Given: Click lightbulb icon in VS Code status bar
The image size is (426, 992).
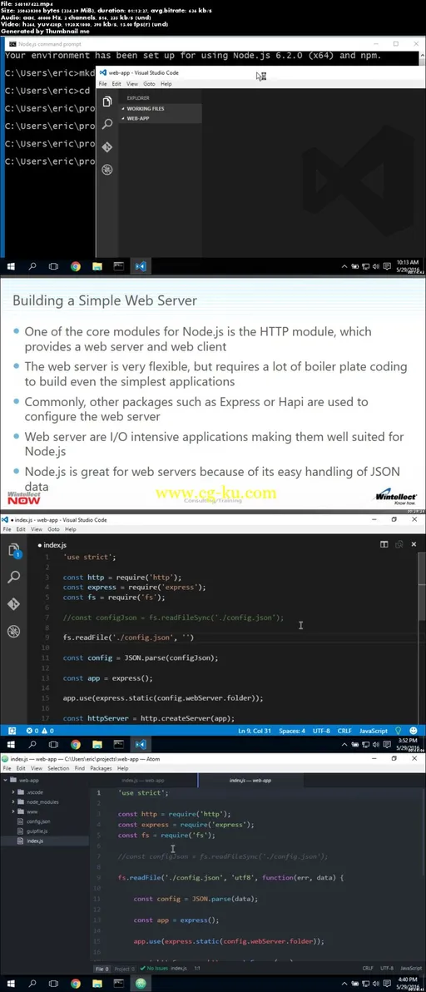Looking at the screenshot, I should (x=399, y=731).
